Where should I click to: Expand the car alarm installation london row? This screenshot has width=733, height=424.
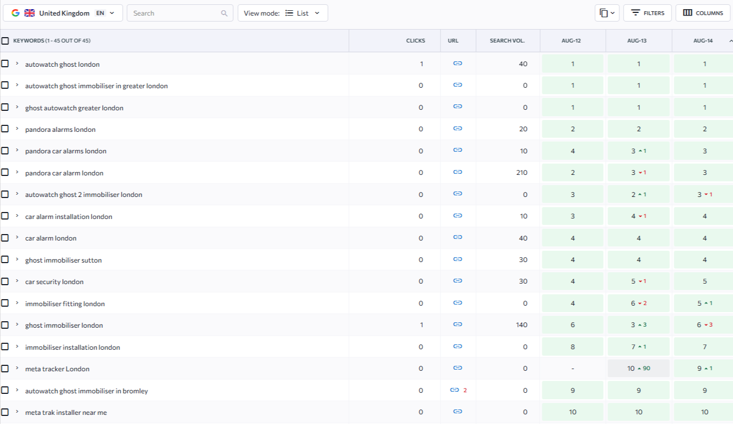[x=17, y=216]
